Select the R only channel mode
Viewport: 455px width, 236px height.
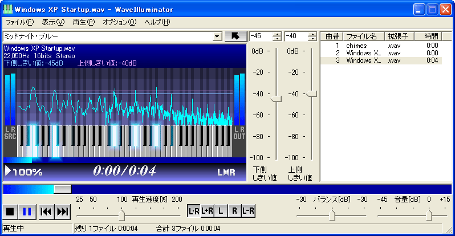[234, 211]
